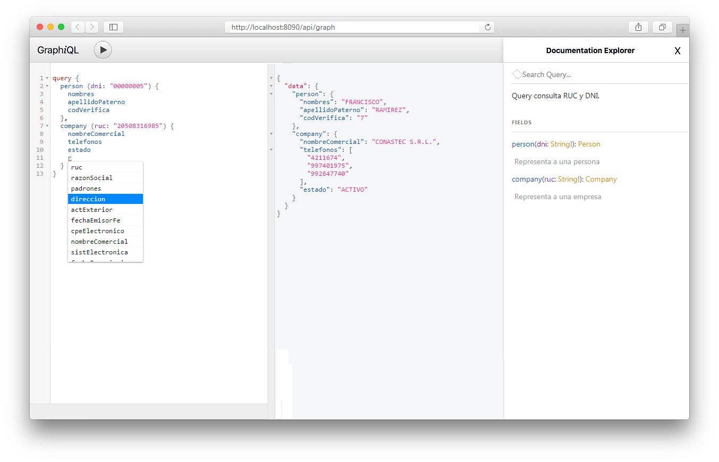Show the Safari sidebar
Viewport: 719px width, 462px height.
pos(113,27)
